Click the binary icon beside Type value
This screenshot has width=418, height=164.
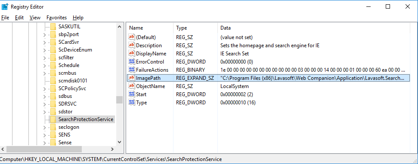tap(132, 102)
